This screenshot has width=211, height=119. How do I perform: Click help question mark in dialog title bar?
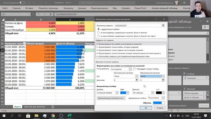(156, 19)
